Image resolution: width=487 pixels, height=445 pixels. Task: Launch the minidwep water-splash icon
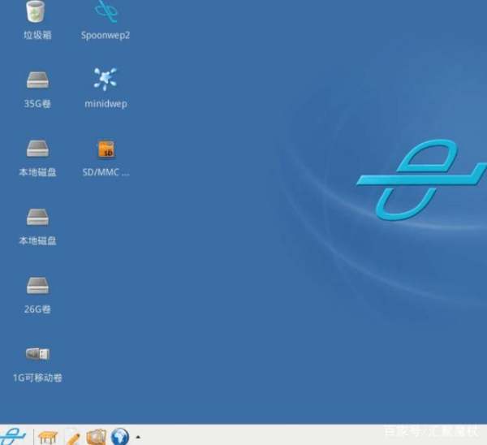pos(106,79)
